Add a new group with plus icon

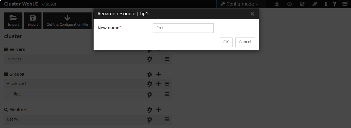(x=159, y=74)
